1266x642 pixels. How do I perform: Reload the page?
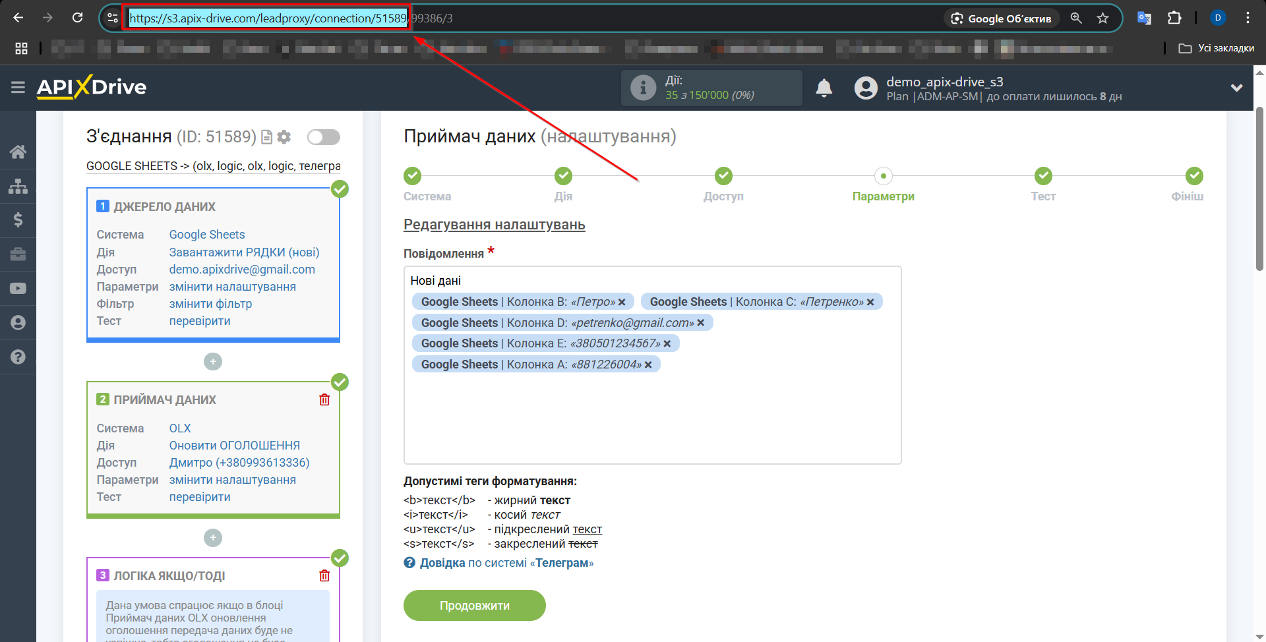click(78, 18)
